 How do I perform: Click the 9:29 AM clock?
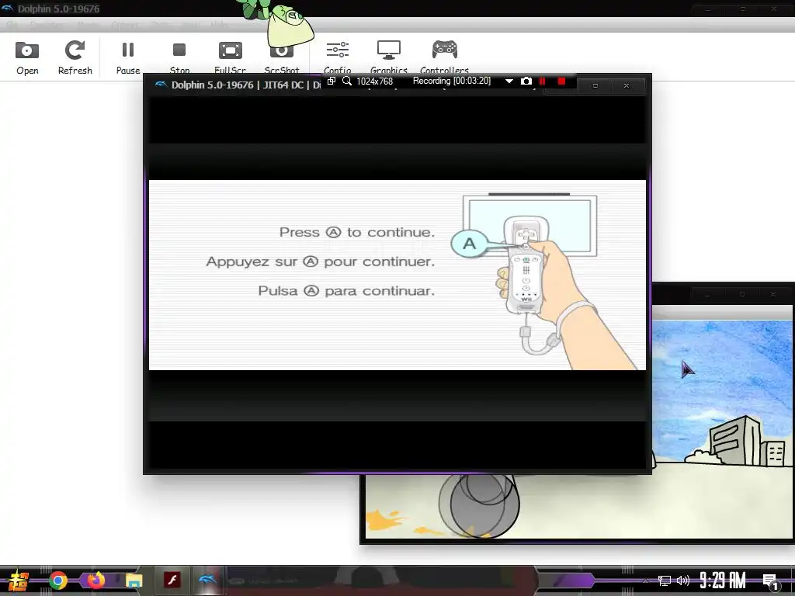click(723, 580)
